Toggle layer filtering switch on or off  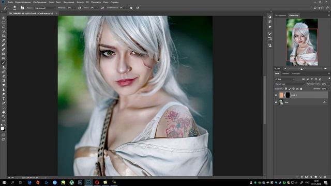[329, 78]
